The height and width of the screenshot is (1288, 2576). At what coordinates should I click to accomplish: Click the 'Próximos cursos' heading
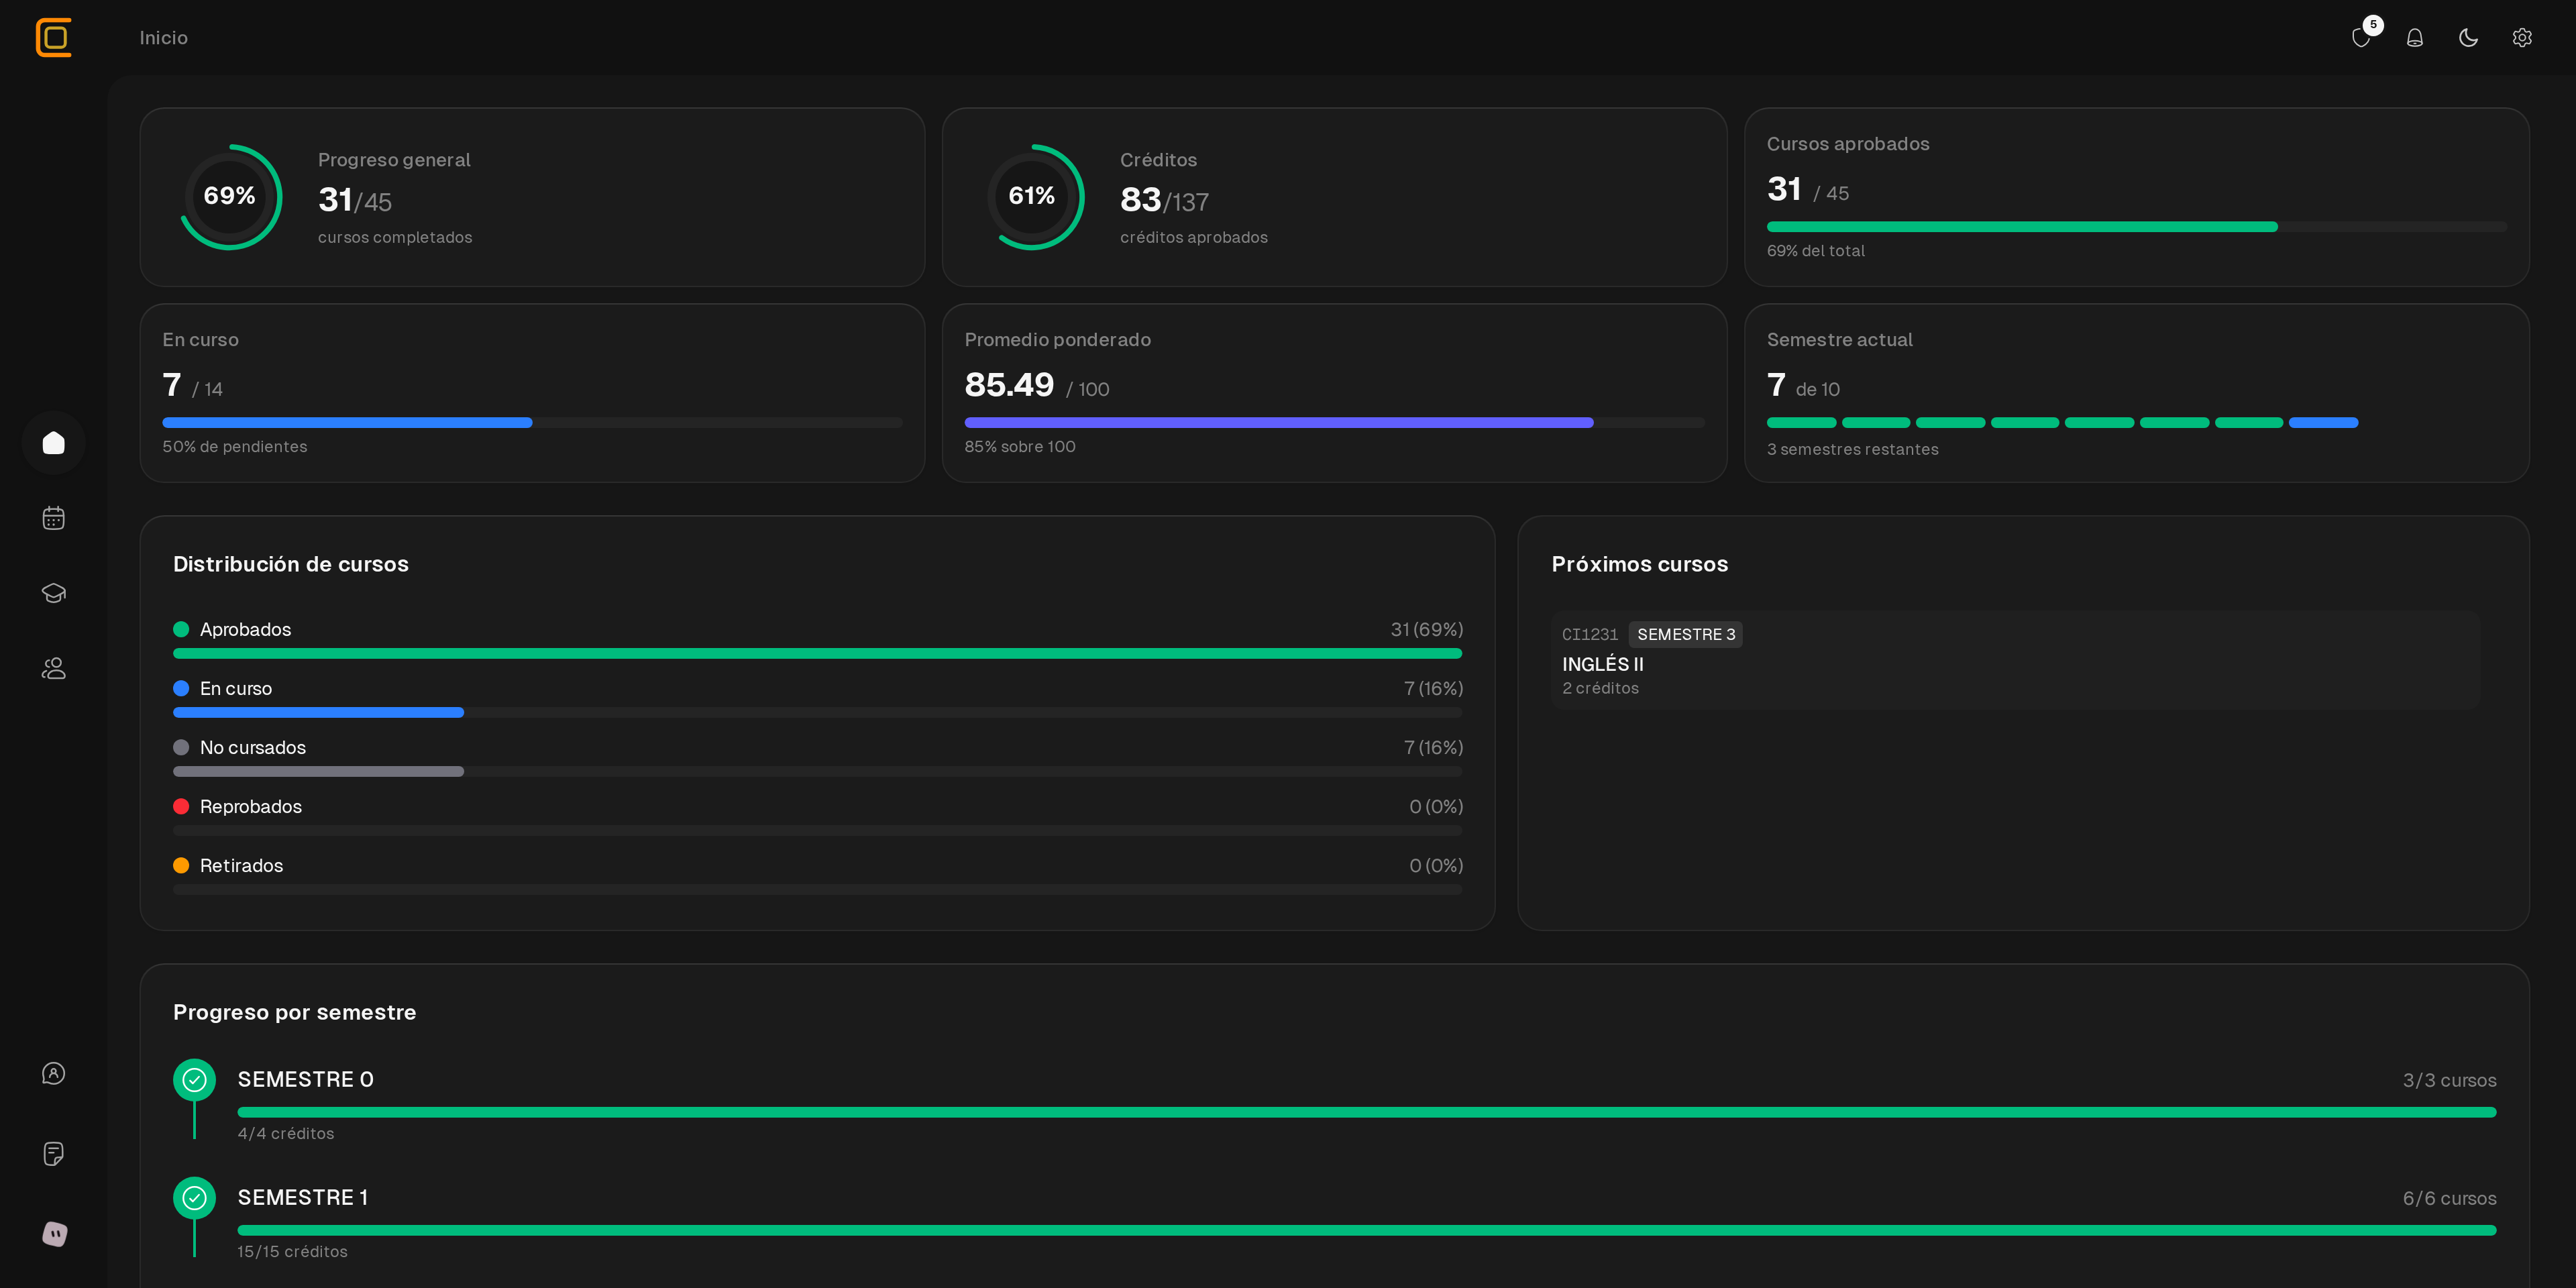[x=1639, y=565]
